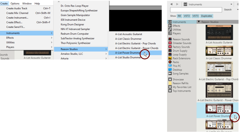Screen dimensions: 240x132
Task: Open Showcase favorites icon
Action: pos(170,79)
